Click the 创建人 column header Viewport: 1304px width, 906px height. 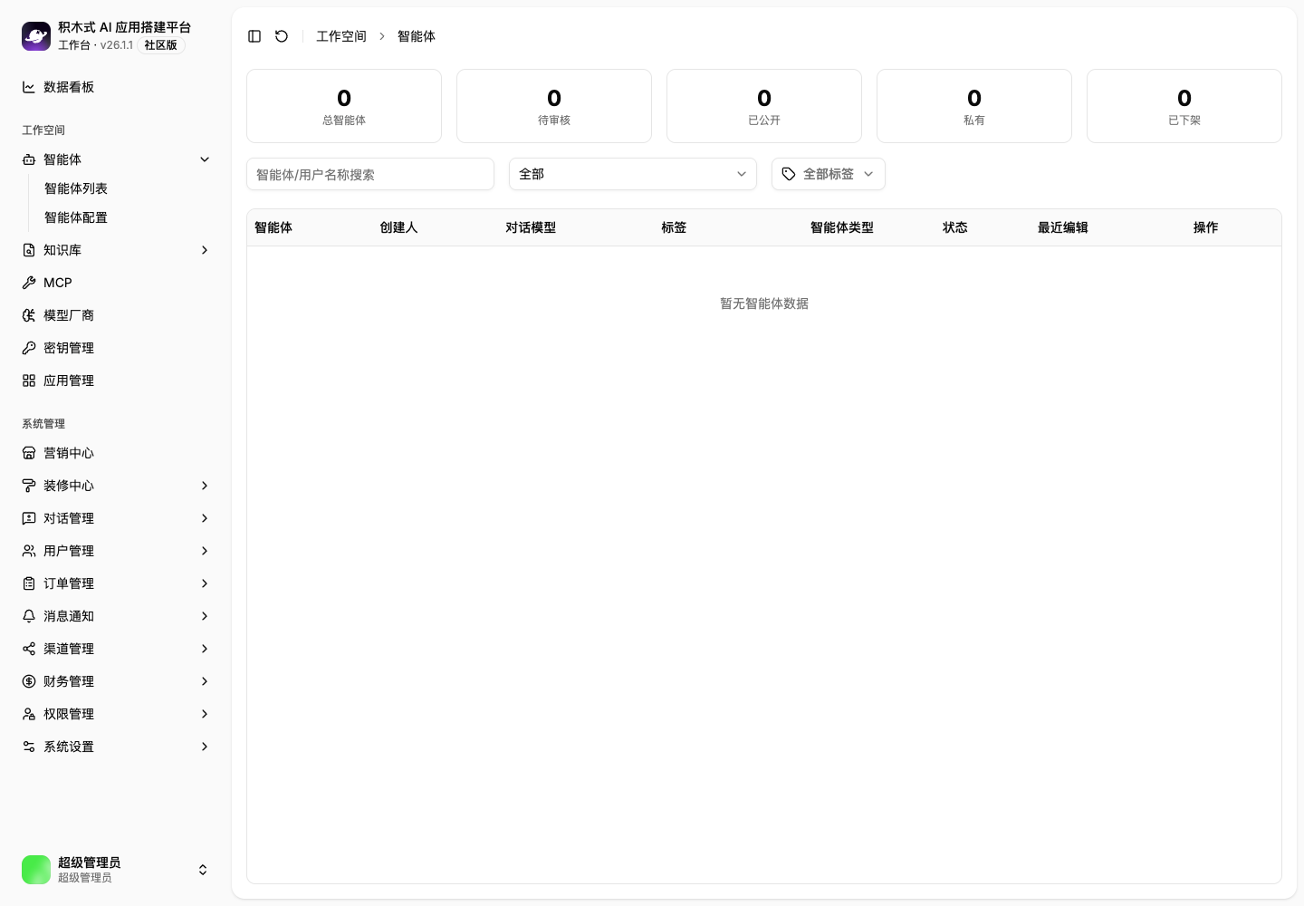(x=398, y=227)
